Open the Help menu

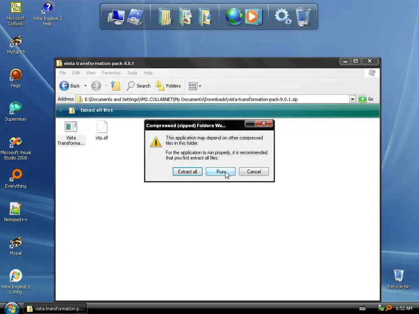click(148, 73)
